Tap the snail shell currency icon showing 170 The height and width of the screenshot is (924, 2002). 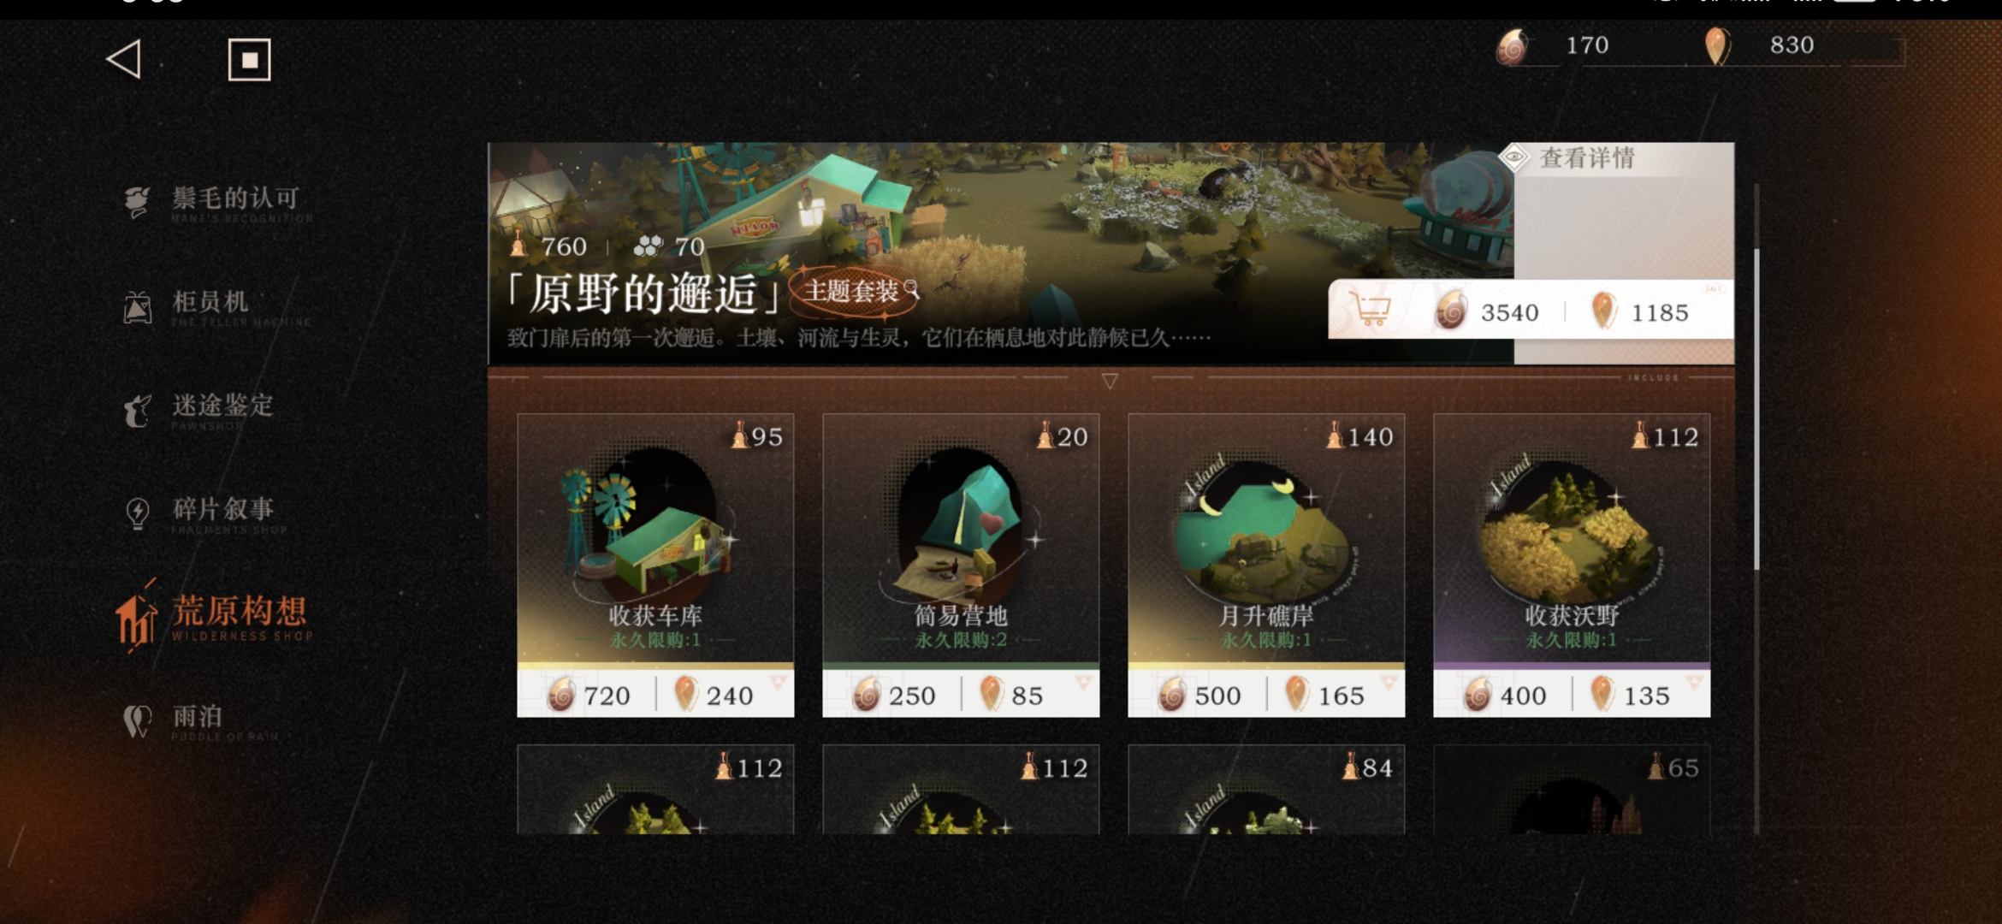[1513, 46]
